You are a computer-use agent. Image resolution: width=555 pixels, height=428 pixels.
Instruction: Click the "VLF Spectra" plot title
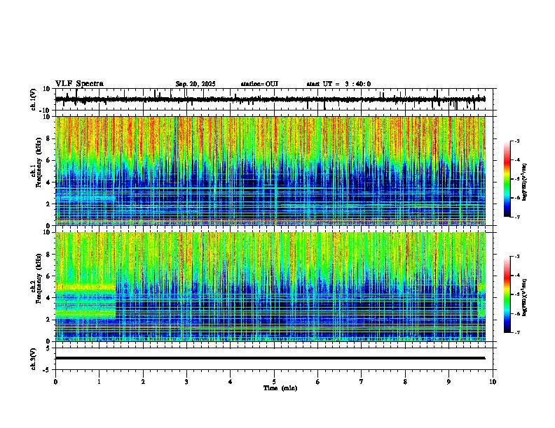79,84
